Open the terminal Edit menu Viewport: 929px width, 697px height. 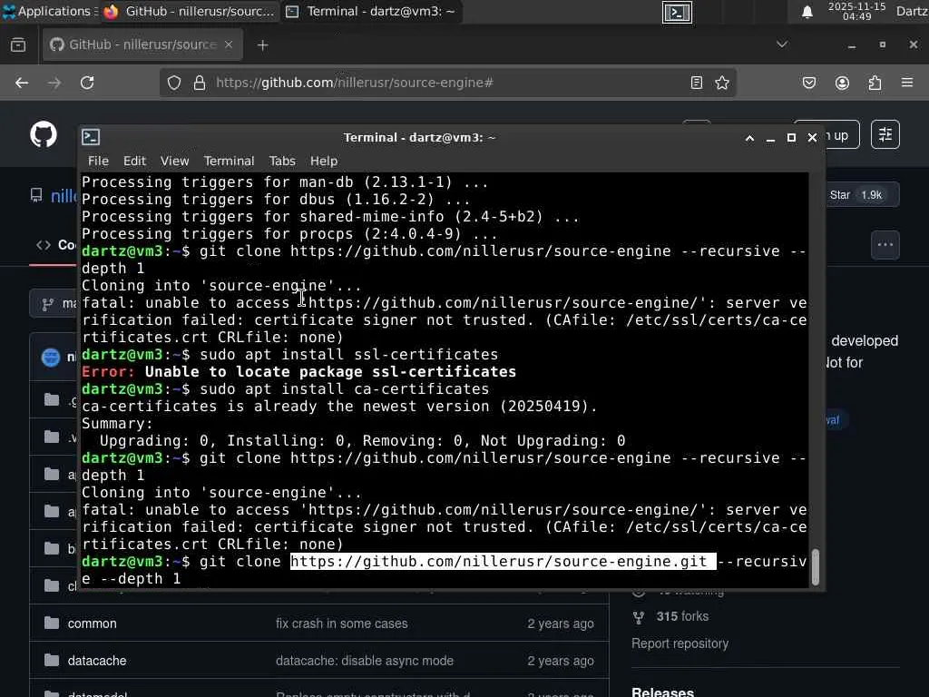(134, 161)
